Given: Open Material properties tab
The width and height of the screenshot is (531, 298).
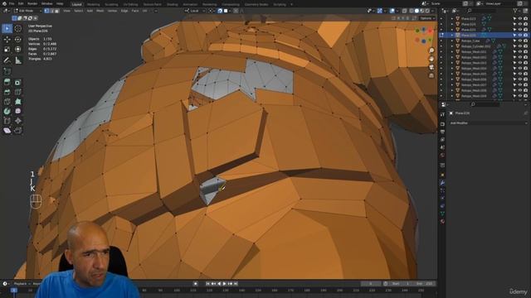Looking at the screenshot, I should (x=442, y=222).
